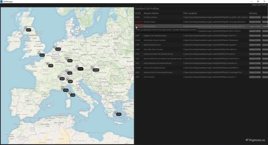This screenshot has width=268, height=145.
Task: Select the LFPG Paris airport map marker
Action: 48,64
